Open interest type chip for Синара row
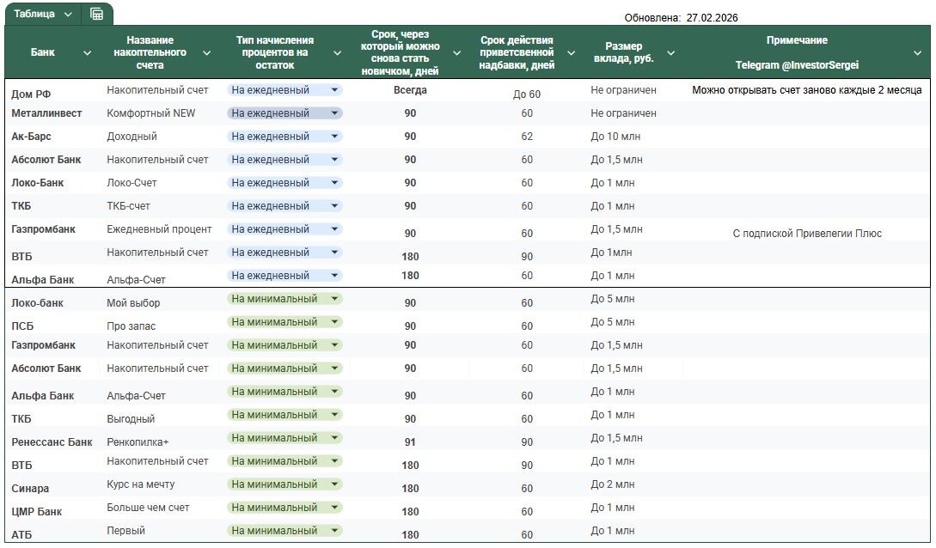This screenshot has width=936, height=548. pyautogui.click(x=284, y=484)
